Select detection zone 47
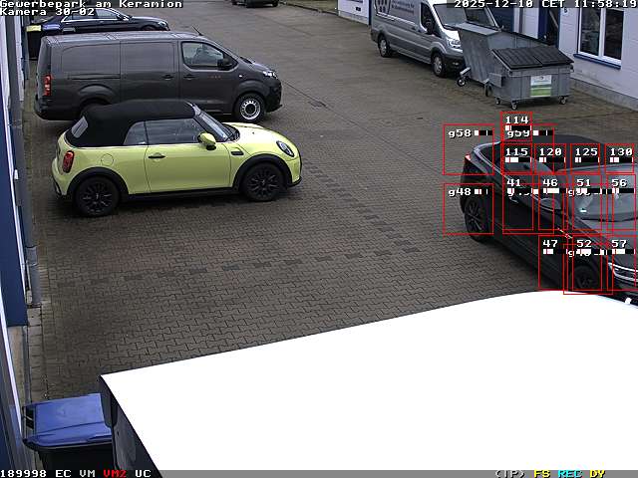Viewport: 638px width, 478px height. (x=551, y=263)
